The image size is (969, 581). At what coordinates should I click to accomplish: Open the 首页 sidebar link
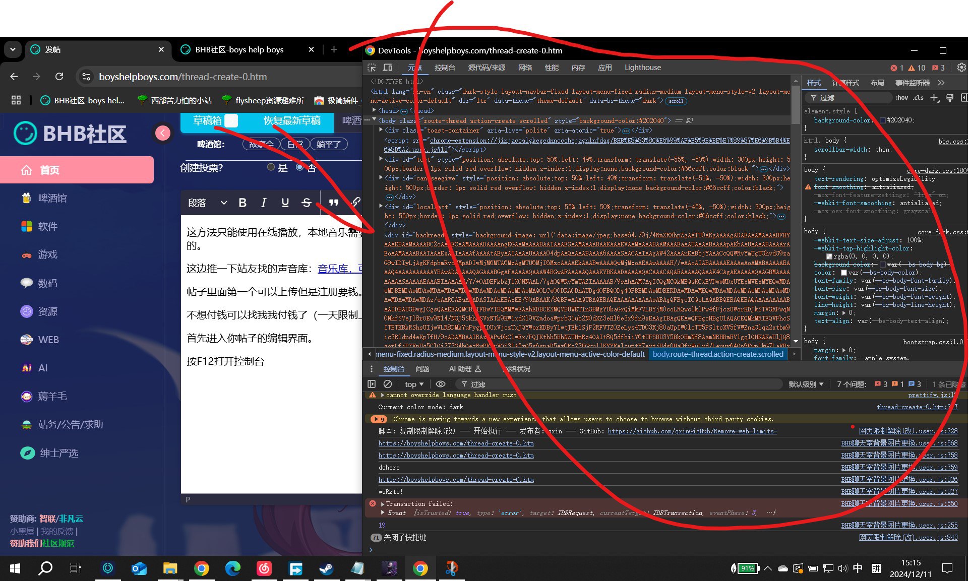(77, 170)
